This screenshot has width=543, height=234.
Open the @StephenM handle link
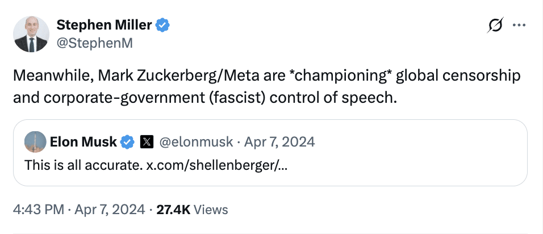point(94,43)
